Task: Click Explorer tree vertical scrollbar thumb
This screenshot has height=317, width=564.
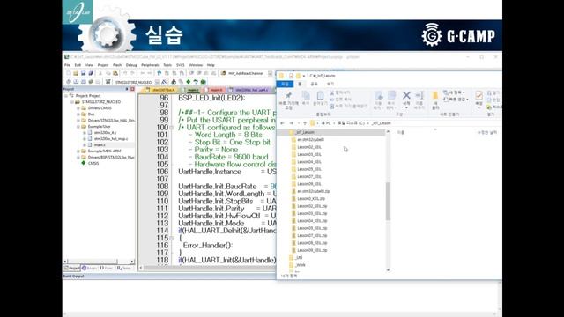Action: [388, 202]
